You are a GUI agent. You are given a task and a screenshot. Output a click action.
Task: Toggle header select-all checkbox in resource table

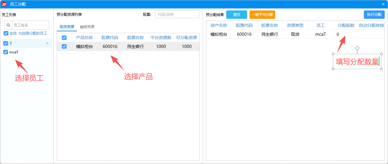64,38
